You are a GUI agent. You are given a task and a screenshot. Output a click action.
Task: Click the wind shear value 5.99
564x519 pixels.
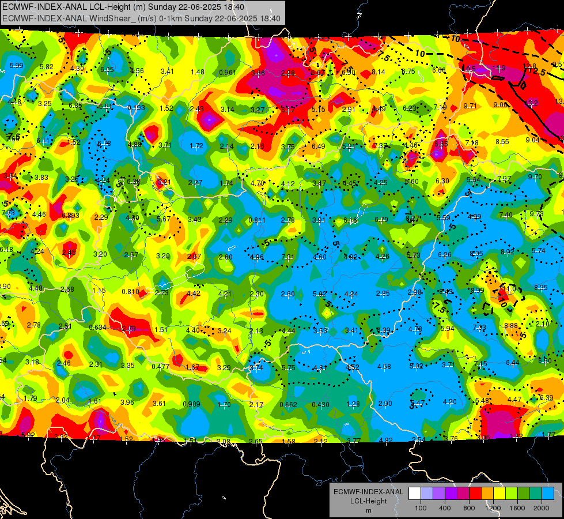tap(17, 66)
